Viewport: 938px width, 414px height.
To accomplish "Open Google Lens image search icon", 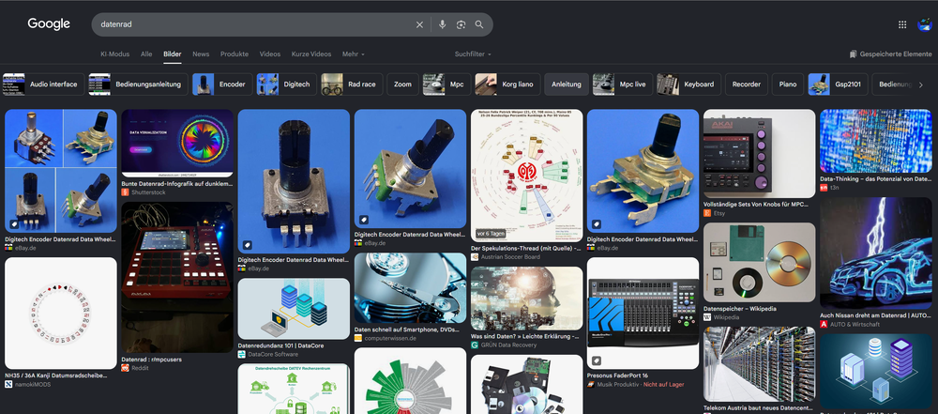I will [461, 24].
